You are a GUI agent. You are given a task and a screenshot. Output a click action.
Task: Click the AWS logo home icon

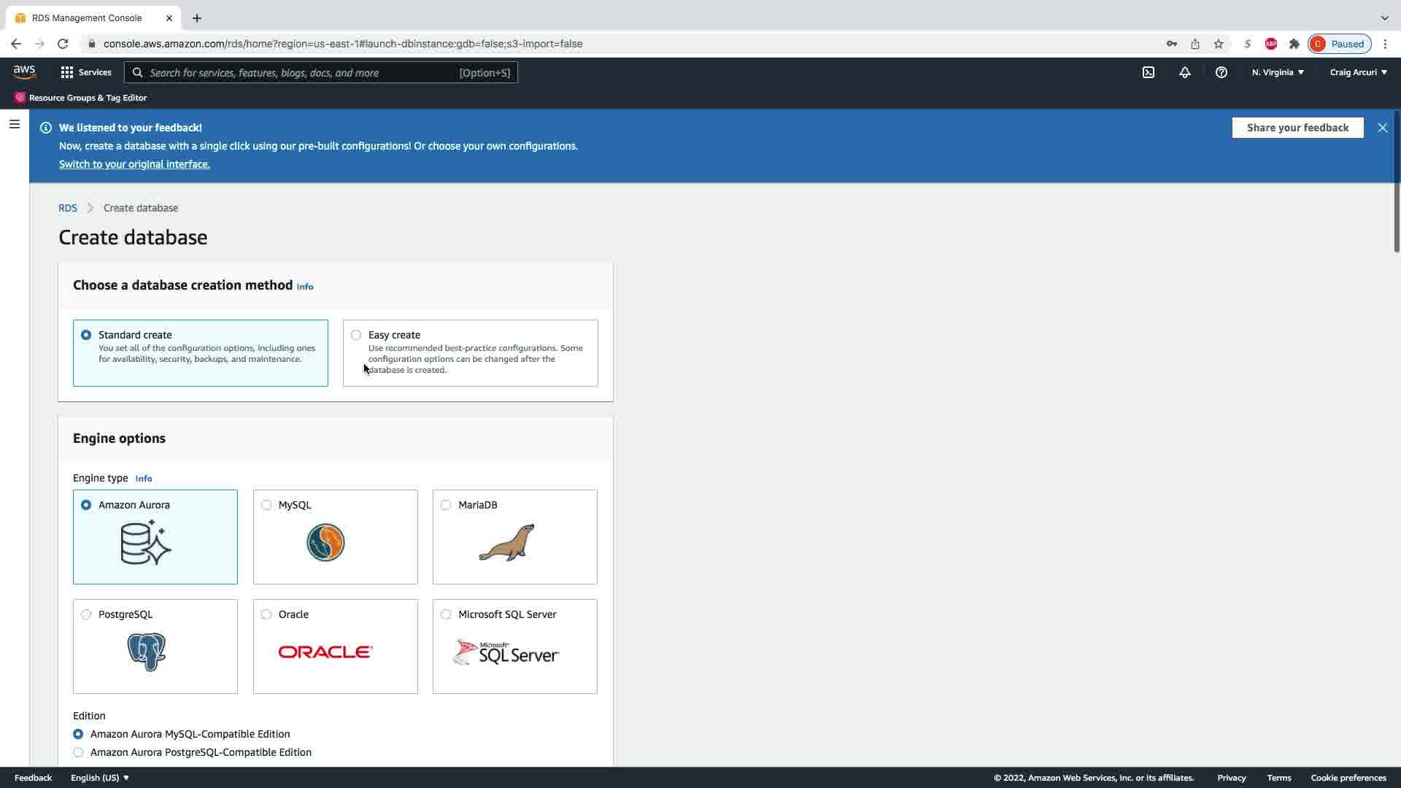coord(24,72)
